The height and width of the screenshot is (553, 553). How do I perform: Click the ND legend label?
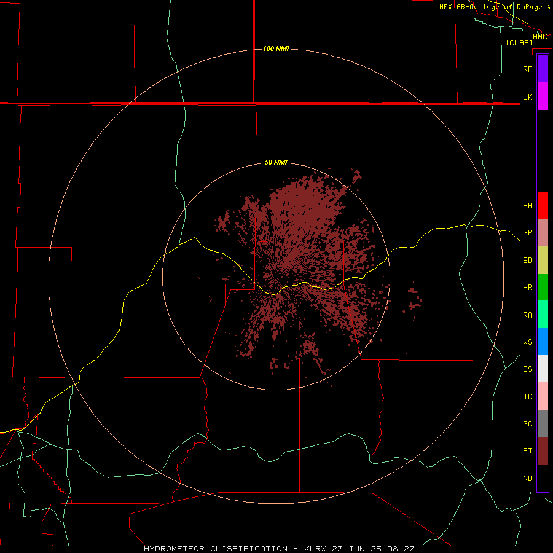528,479
